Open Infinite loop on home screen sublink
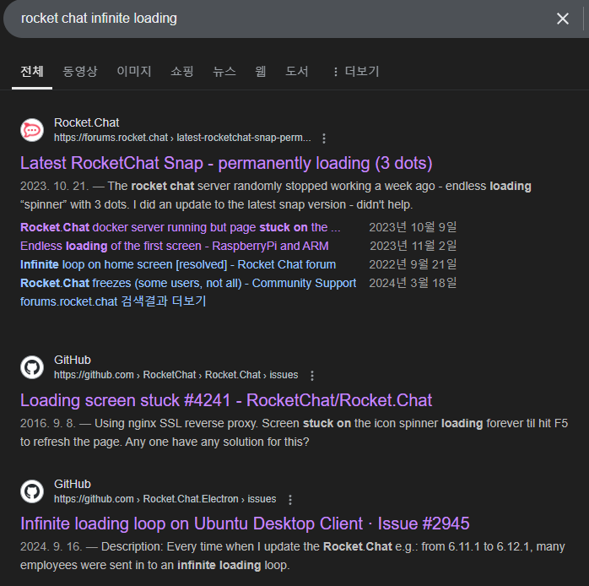The height and width of the screenshot is (586, 589). (x=178, y=264)
